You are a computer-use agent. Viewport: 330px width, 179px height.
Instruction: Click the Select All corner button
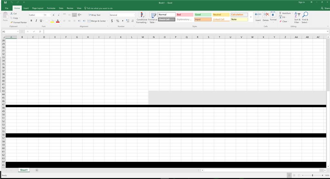click(x=4, y=37)
